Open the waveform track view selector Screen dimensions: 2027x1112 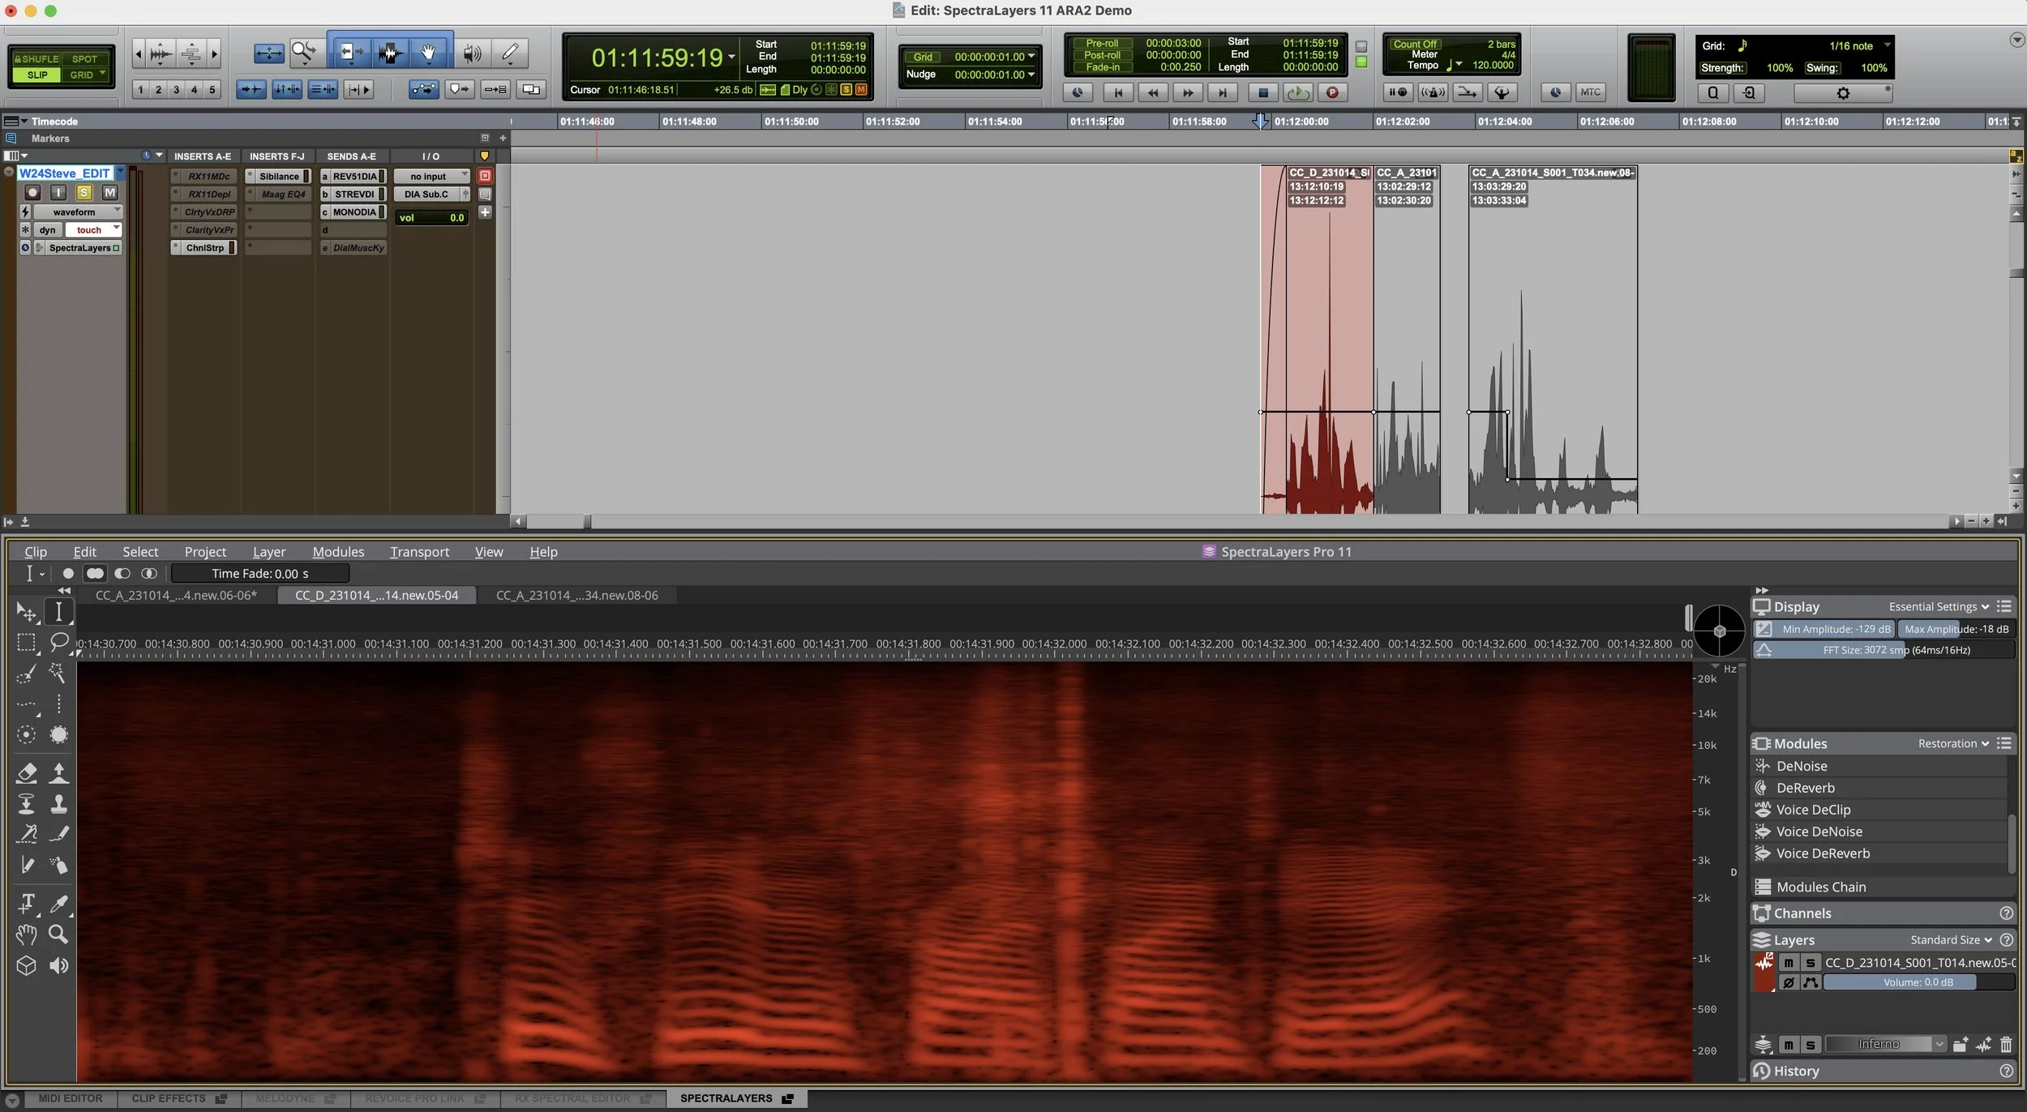tap(76, 212)
